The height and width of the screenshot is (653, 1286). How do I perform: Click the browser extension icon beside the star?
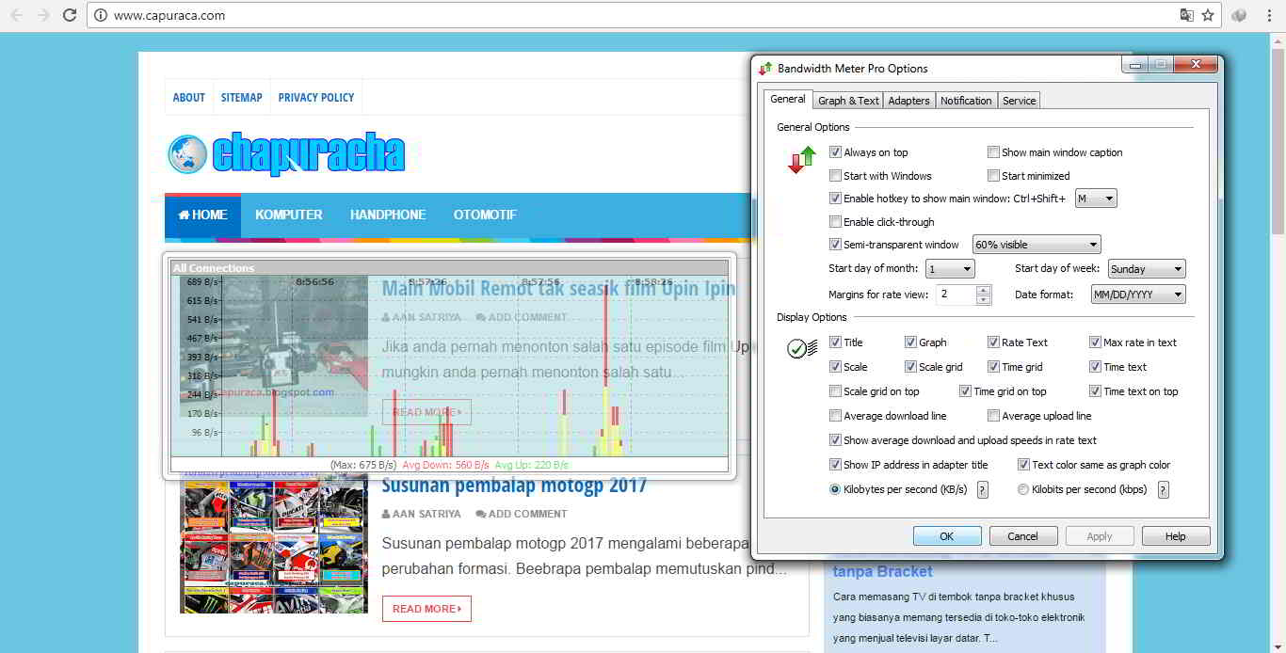click(x=1239, y=15)
